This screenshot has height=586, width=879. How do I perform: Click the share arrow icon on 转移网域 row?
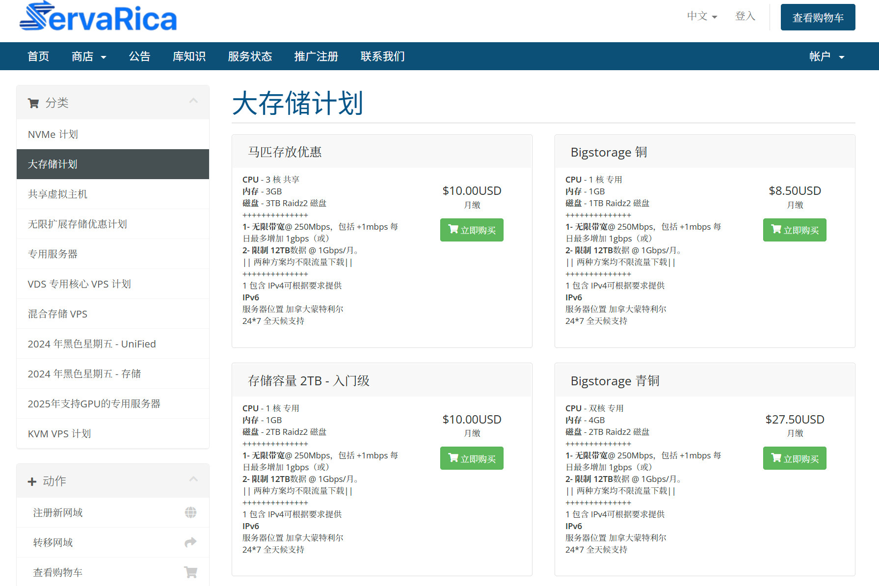pos(190,542)
